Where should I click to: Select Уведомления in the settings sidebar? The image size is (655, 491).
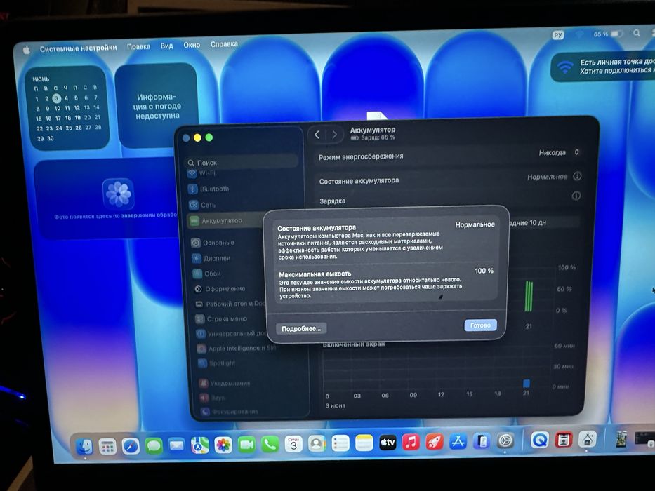[225, 383]
